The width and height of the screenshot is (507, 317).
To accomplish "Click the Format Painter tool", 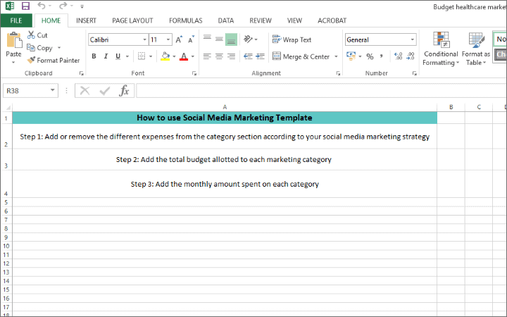I will tap(54, 61).
